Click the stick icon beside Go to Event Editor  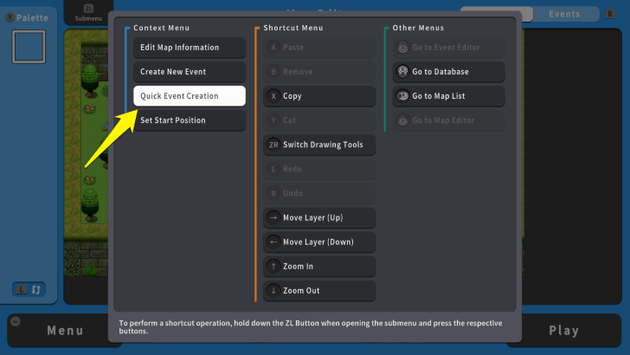pyautogui.click(x=402, y=48)
